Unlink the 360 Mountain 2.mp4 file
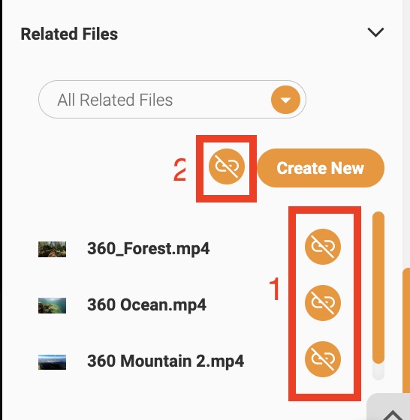 (x=323, y=359)
